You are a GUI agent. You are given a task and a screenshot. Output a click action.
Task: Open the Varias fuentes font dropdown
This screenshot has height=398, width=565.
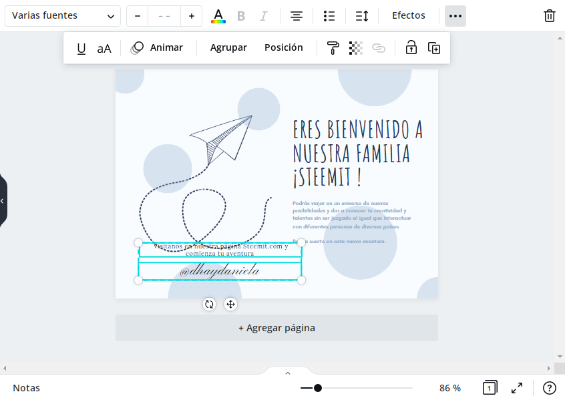(63, 16)
